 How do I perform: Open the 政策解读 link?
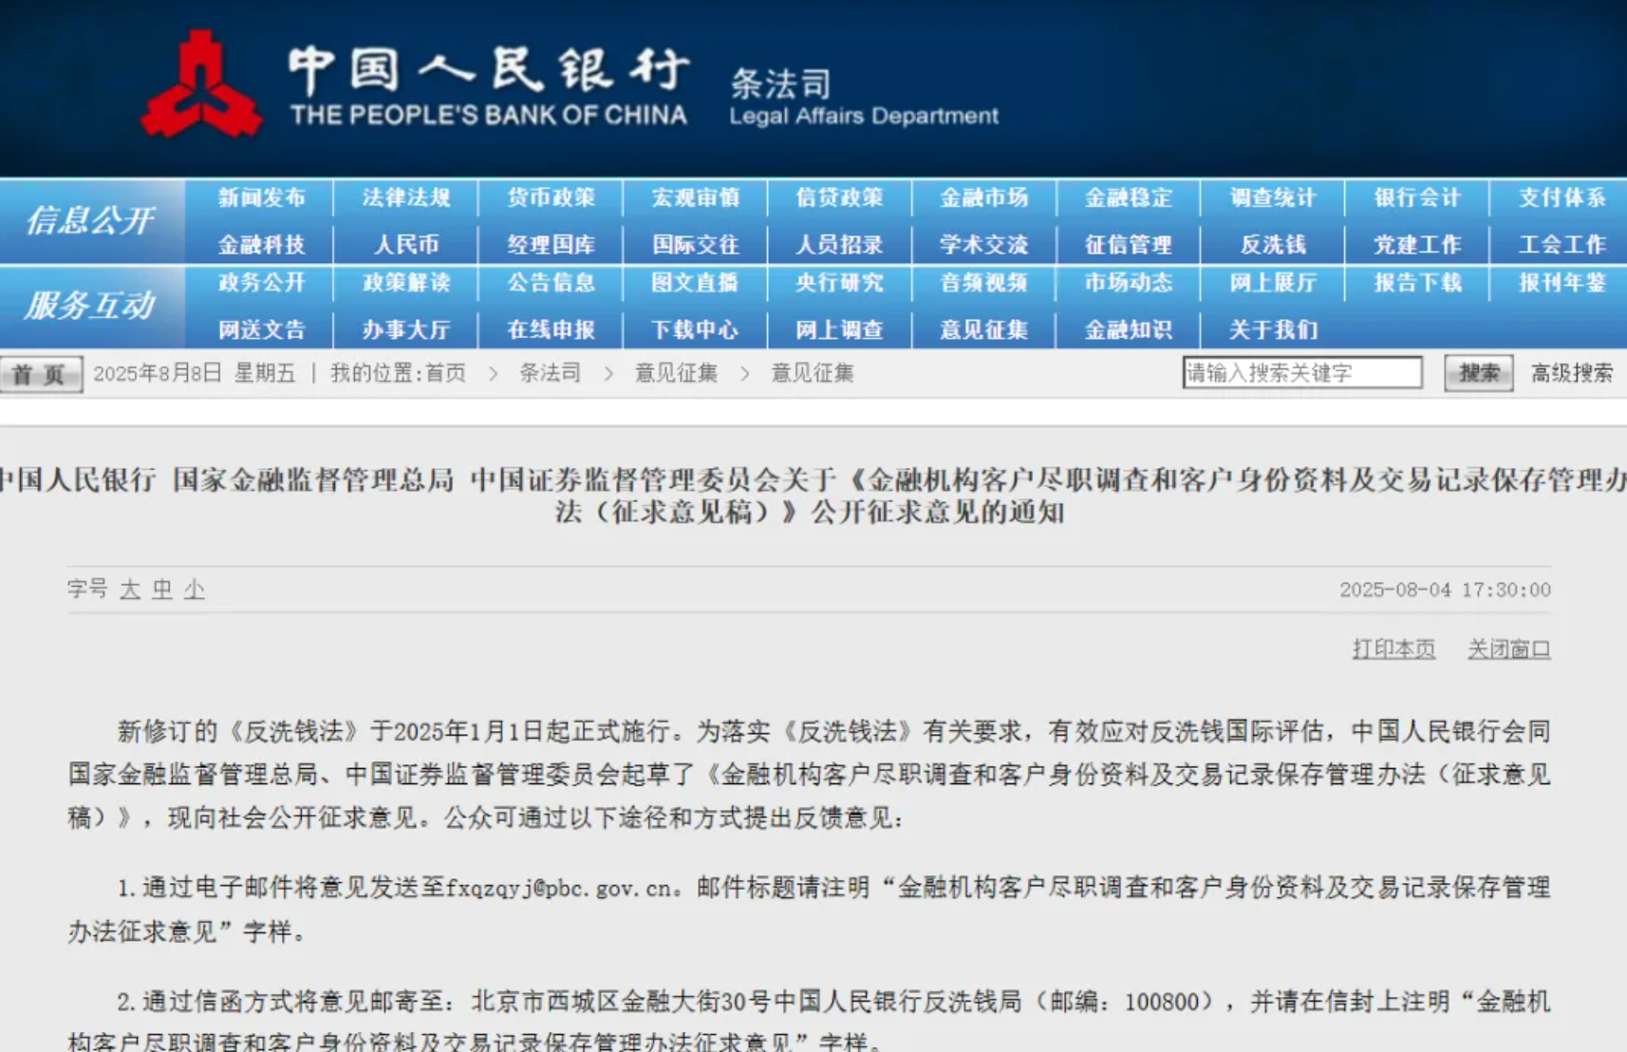[x=406, y=283]
